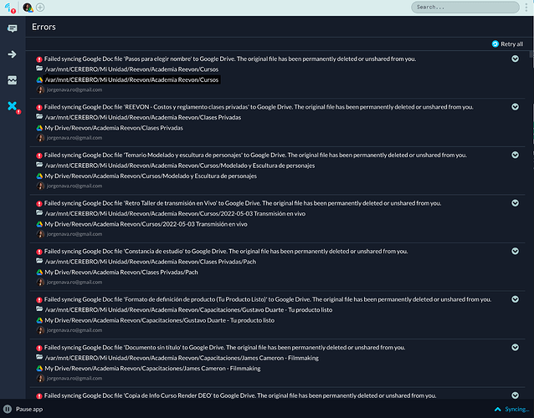The image size is (534, 418).
Task: Click the Google Drive account avatar
Action: coord(27,8)
